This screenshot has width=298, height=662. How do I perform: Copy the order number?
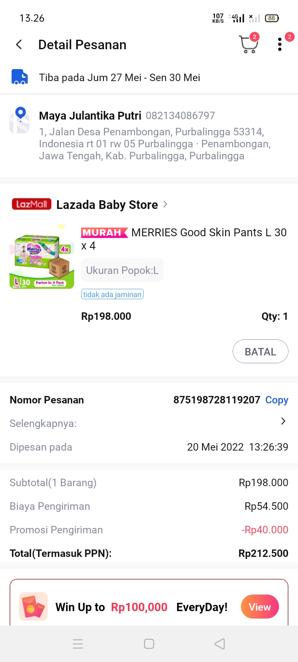pos(276,400)
